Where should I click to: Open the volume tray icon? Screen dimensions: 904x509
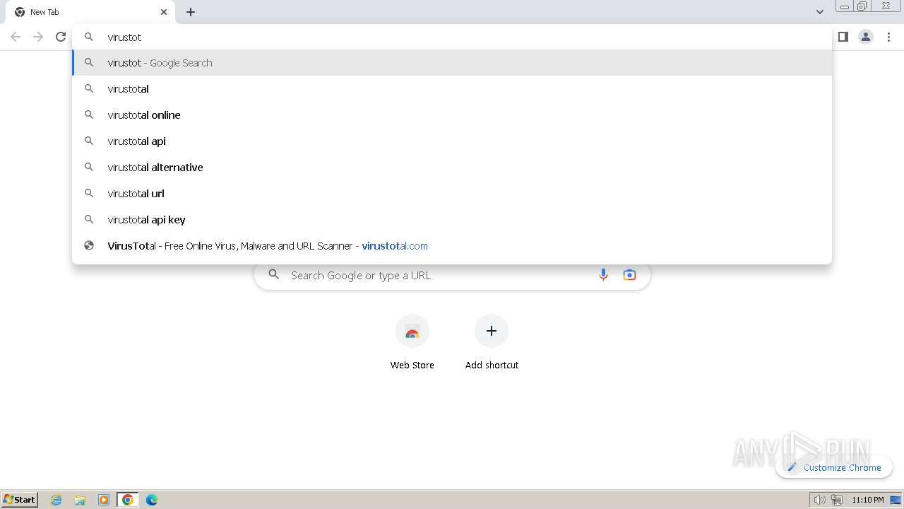click(x=819, y=500)
